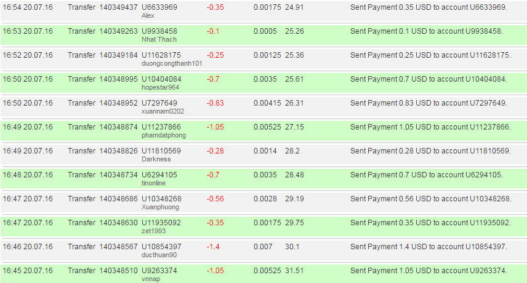Click batch number 140348686

(x=118, y=199)
